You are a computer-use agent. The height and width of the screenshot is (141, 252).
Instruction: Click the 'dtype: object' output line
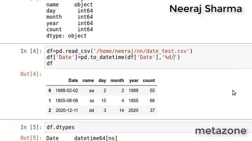[x=67, y=36]
